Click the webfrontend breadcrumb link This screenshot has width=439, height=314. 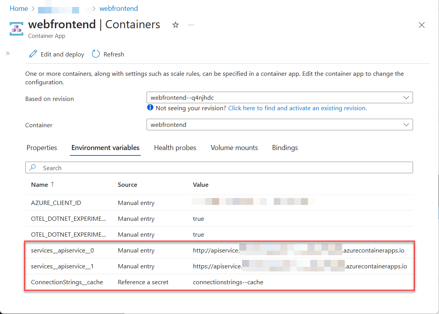point(118,9)
